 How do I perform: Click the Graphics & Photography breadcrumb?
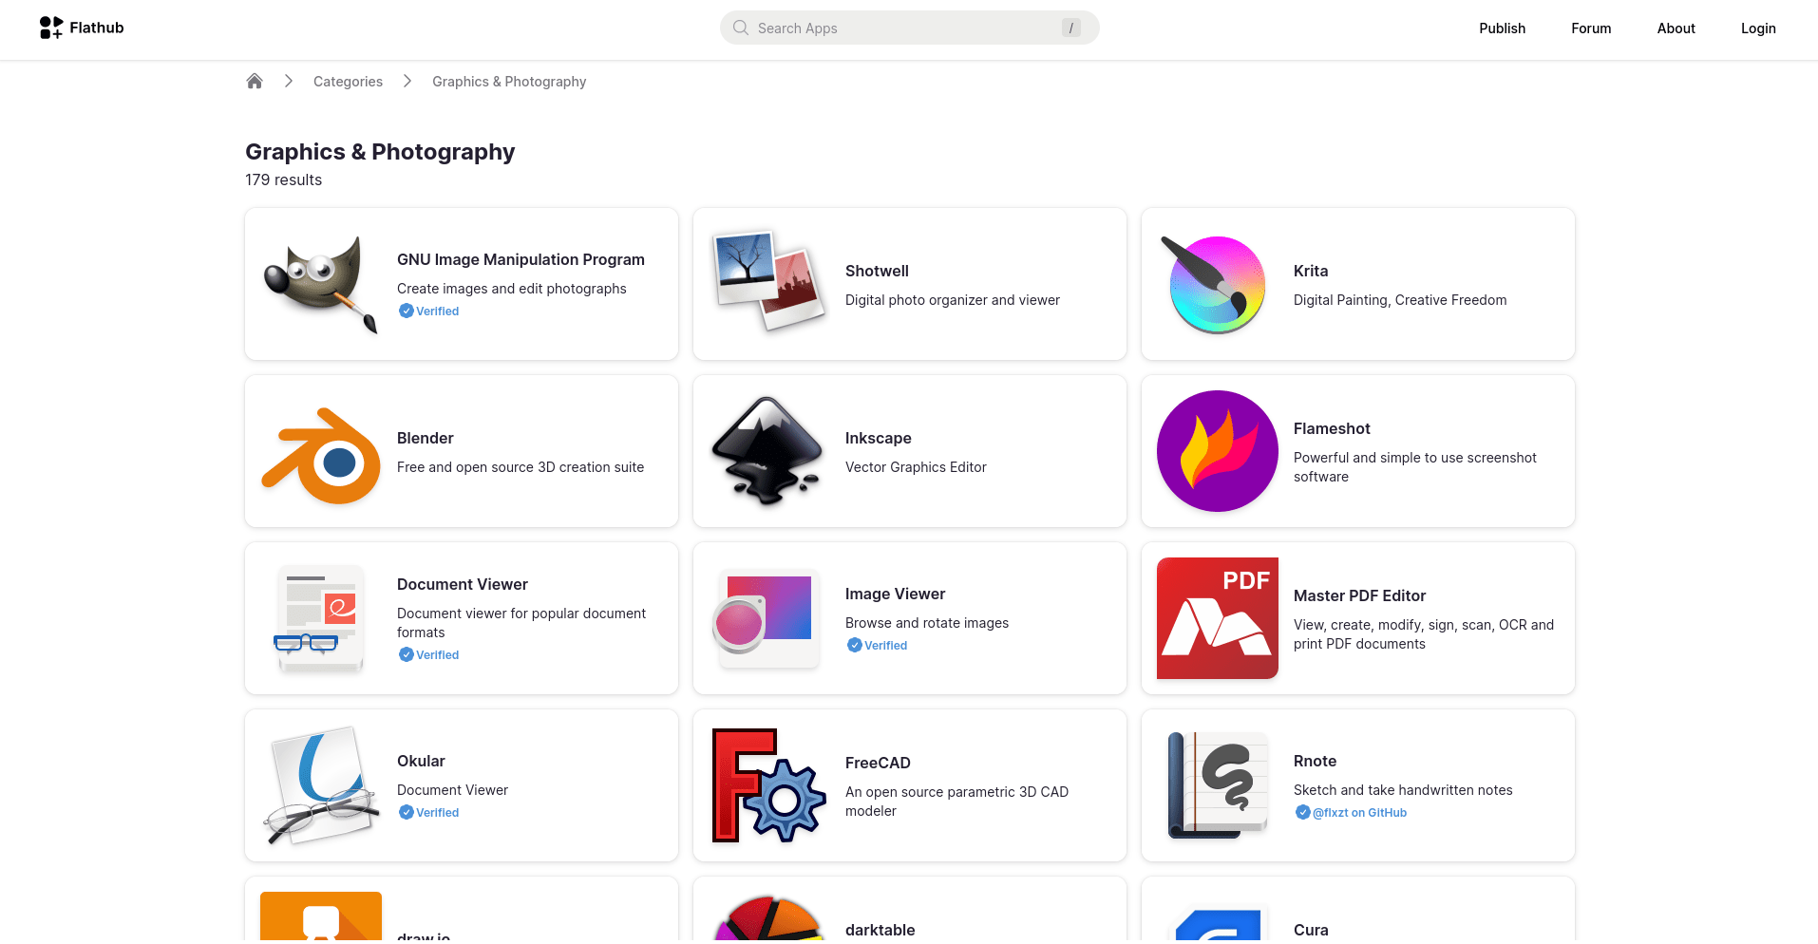(x=509, y=82)
